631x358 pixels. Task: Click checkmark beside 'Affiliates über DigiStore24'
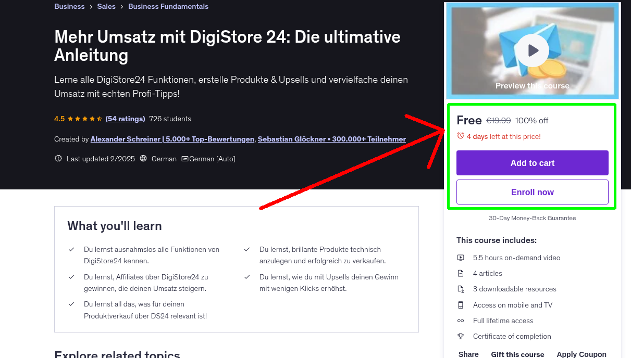pos(71,277)
